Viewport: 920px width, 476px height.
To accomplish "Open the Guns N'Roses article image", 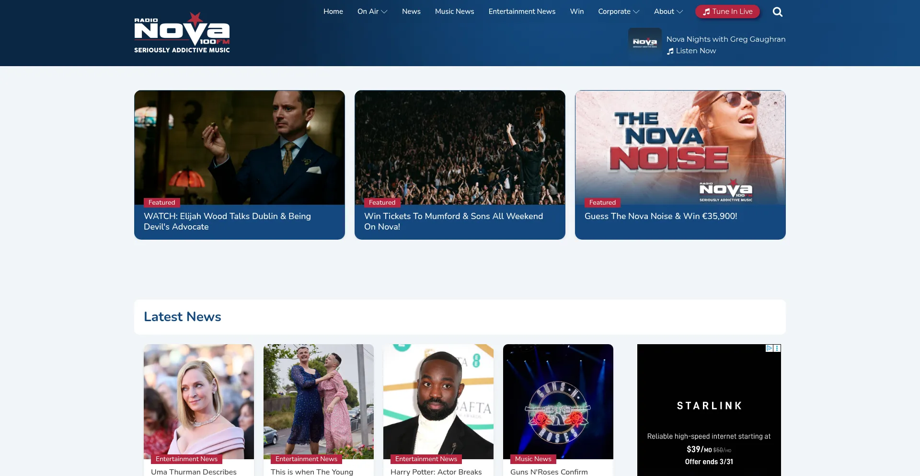I will [558, 402].
